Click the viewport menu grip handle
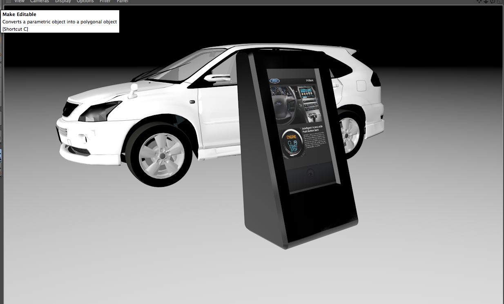 click(8, 1)
